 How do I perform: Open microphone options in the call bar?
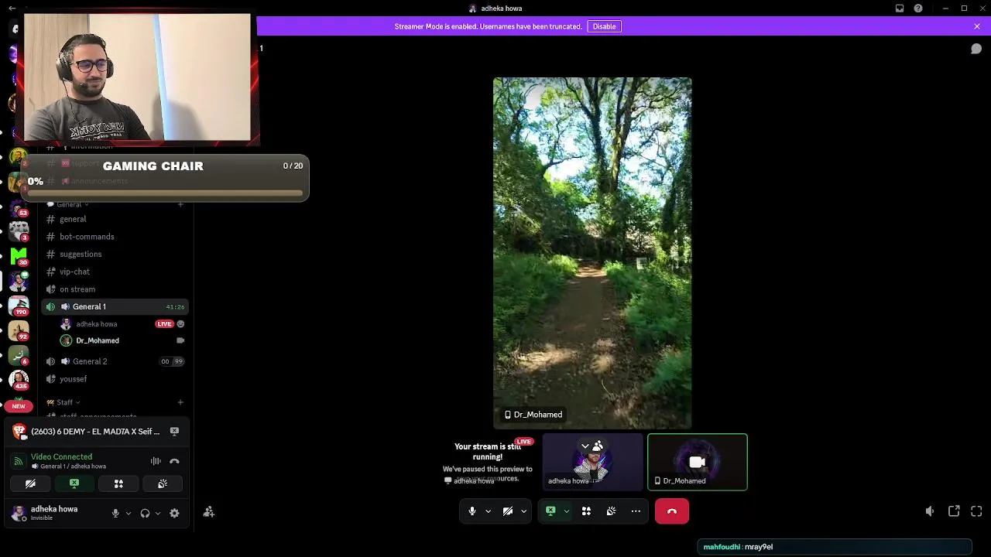pyautogui.click(x=488, y=511)
